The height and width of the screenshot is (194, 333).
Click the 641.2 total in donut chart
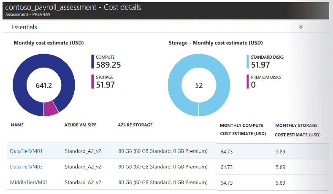pos(44,85)
